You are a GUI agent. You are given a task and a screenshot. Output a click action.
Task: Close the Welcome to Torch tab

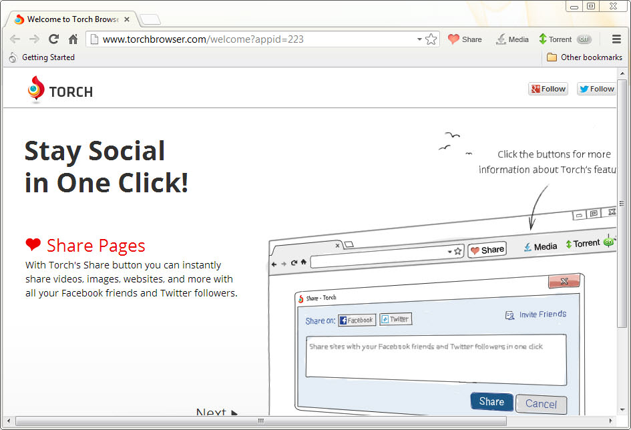127,19
